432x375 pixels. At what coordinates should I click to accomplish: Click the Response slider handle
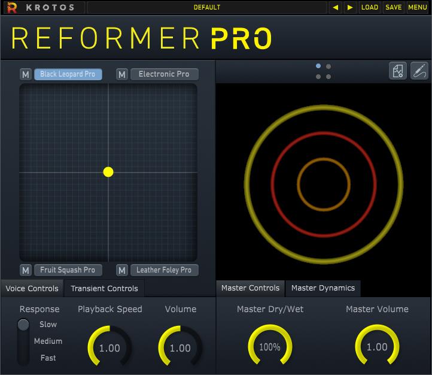pyautogui.click(x=23, y=325)
